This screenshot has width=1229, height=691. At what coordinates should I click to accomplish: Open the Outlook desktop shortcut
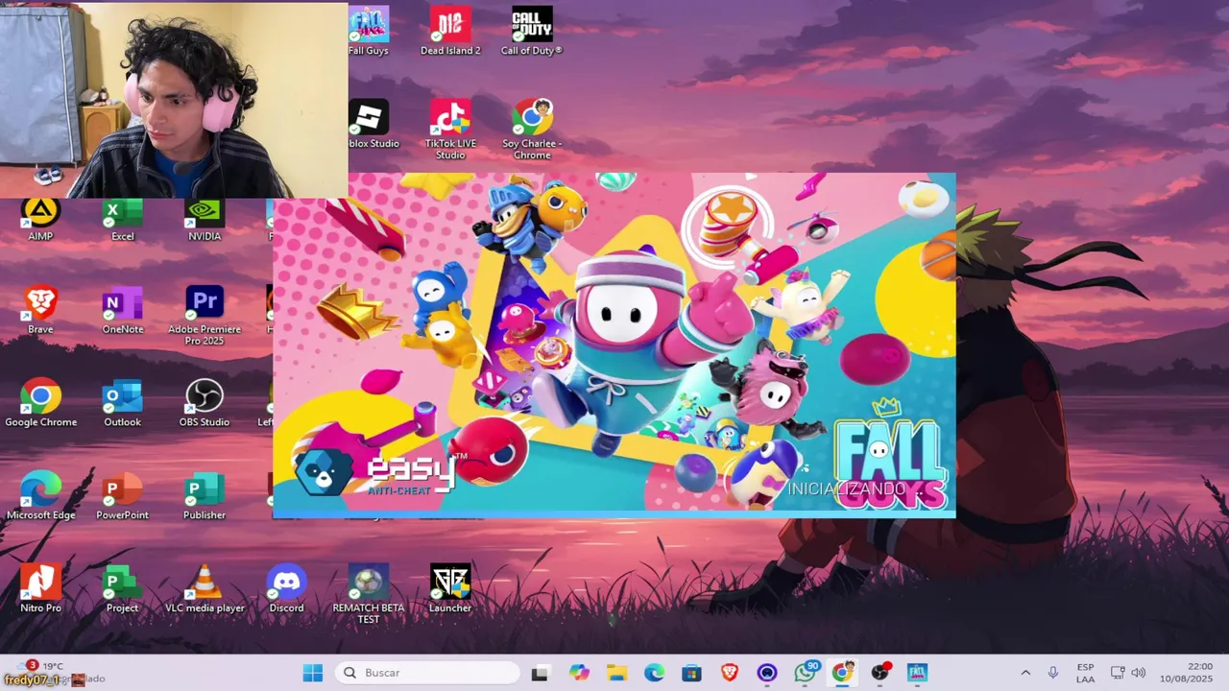coord(123,403)
